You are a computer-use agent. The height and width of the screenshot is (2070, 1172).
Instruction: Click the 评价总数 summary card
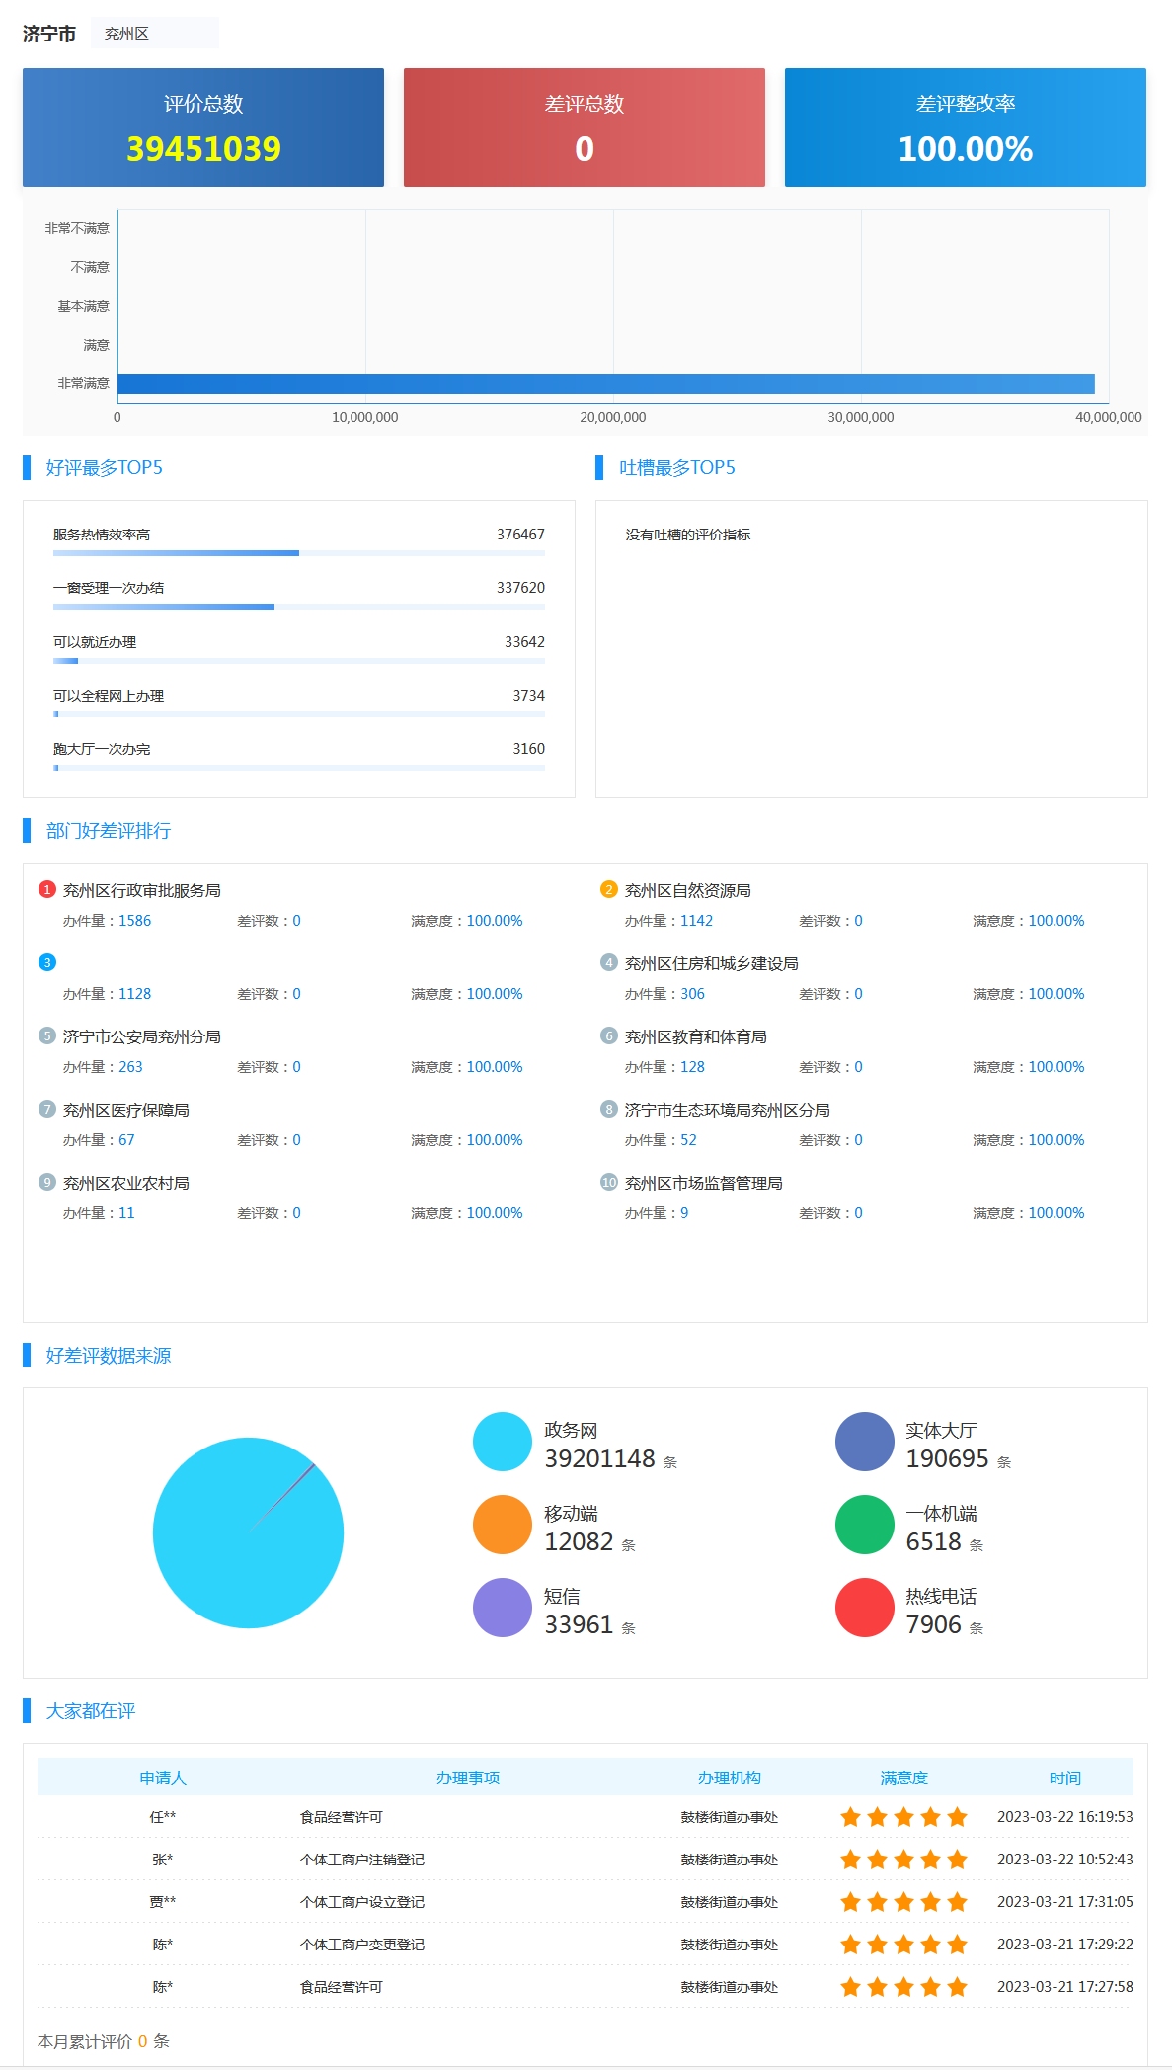pyautogui.click(x=203, y=127)
